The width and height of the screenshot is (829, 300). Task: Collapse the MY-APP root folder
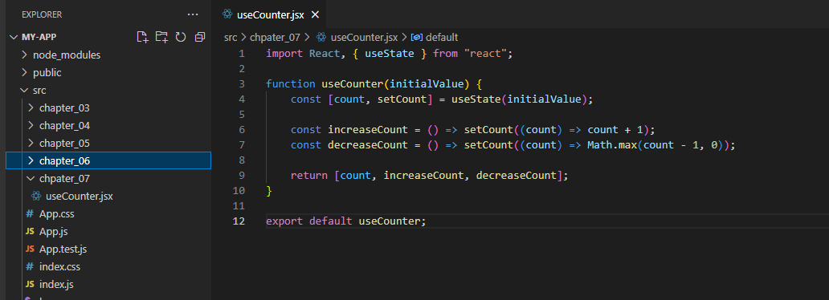pyautogui.click(x=14, y=37)
